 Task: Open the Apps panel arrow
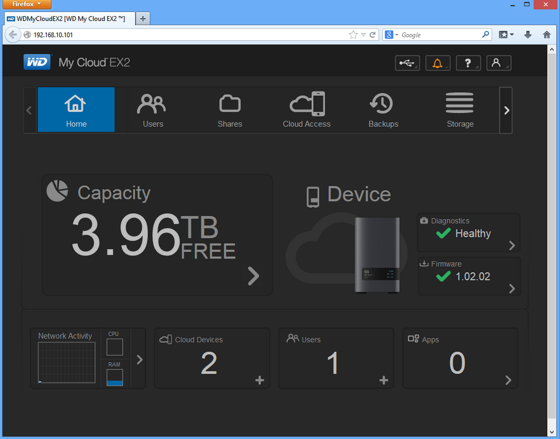pos(508,380)
